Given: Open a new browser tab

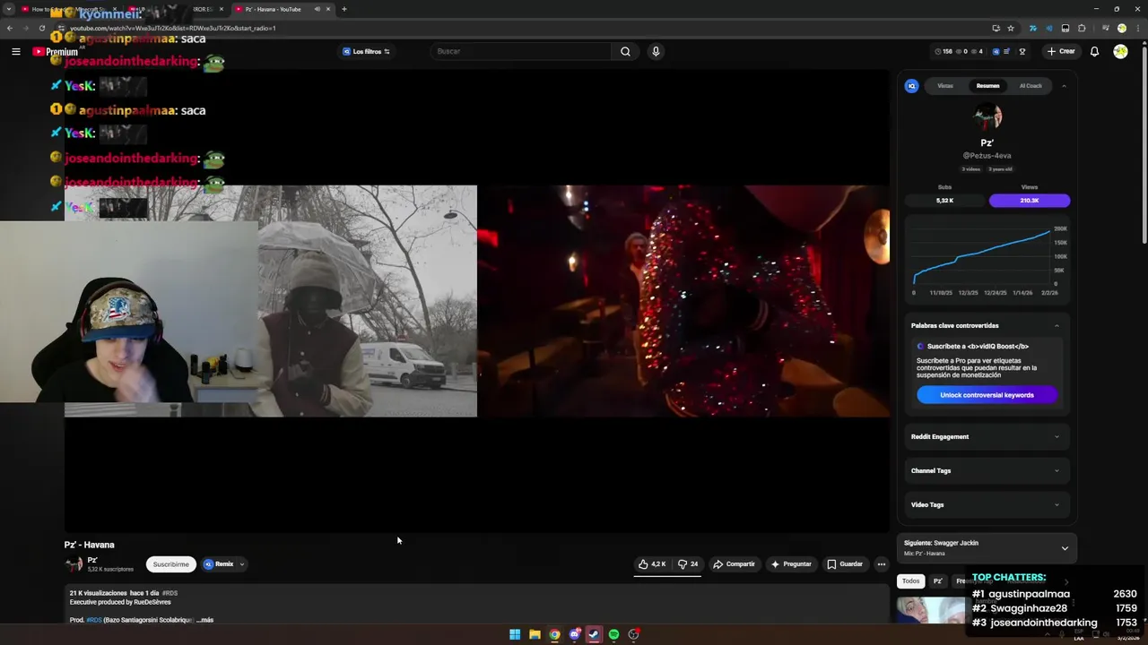Looking at the screenshot, I should tap(344, 9).
